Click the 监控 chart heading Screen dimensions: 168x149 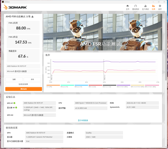click(x=48, y=55)
